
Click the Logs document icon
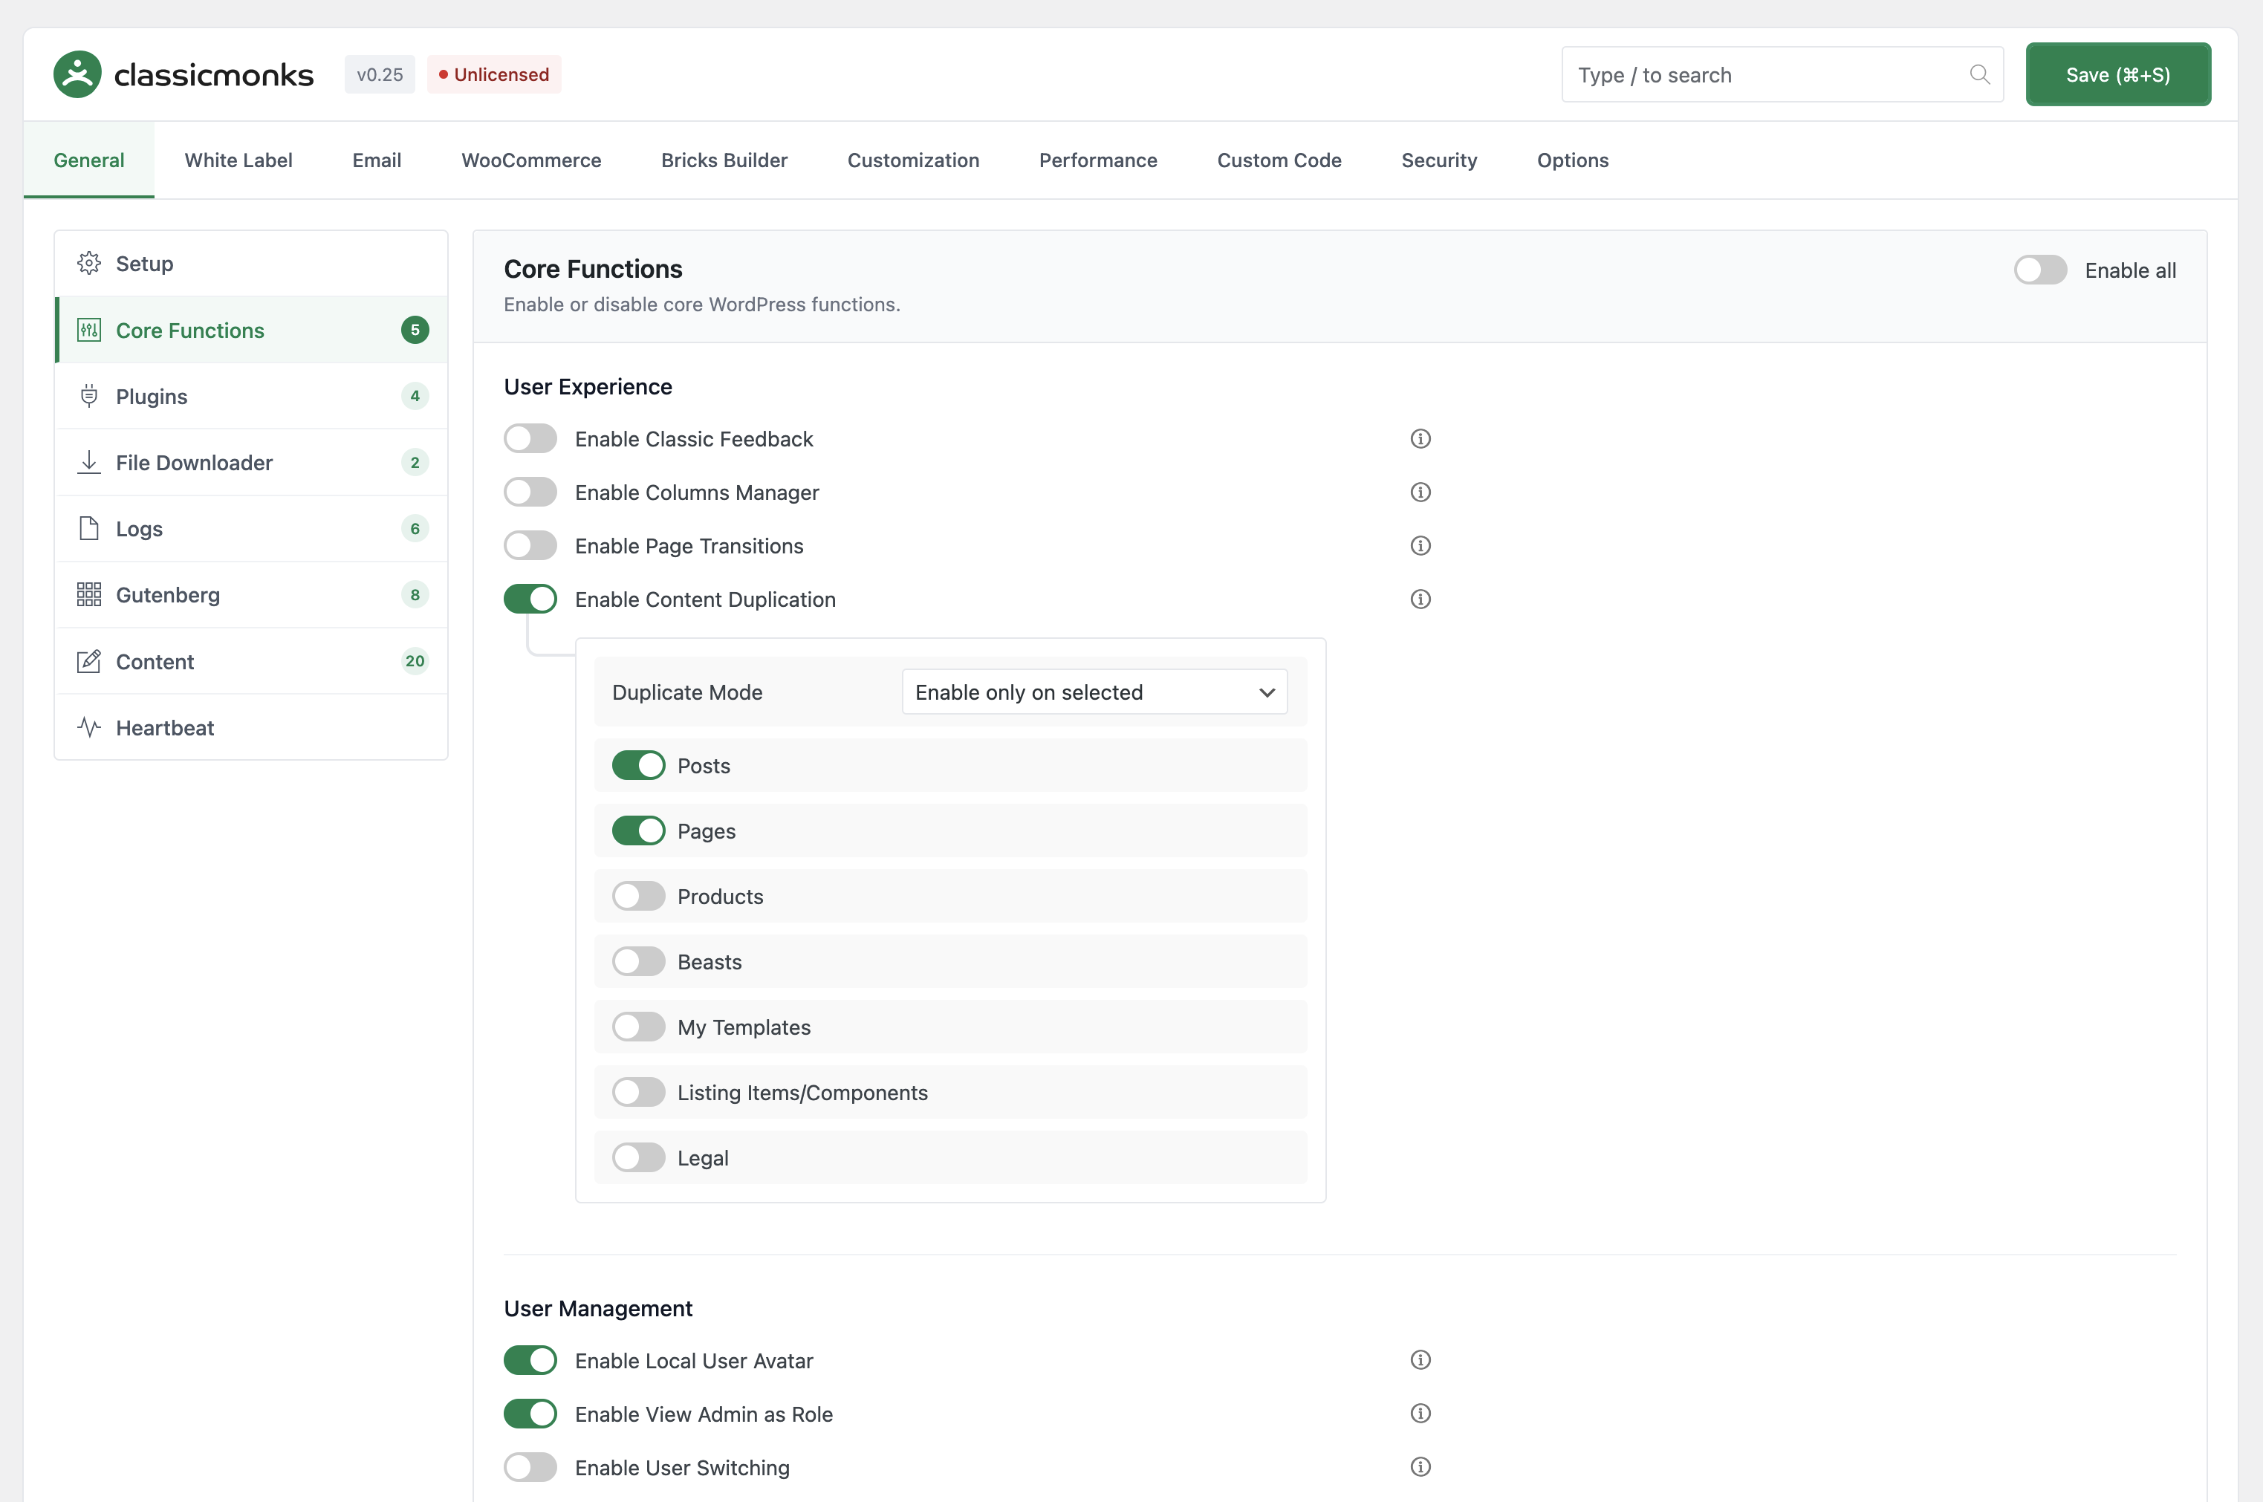89,529
